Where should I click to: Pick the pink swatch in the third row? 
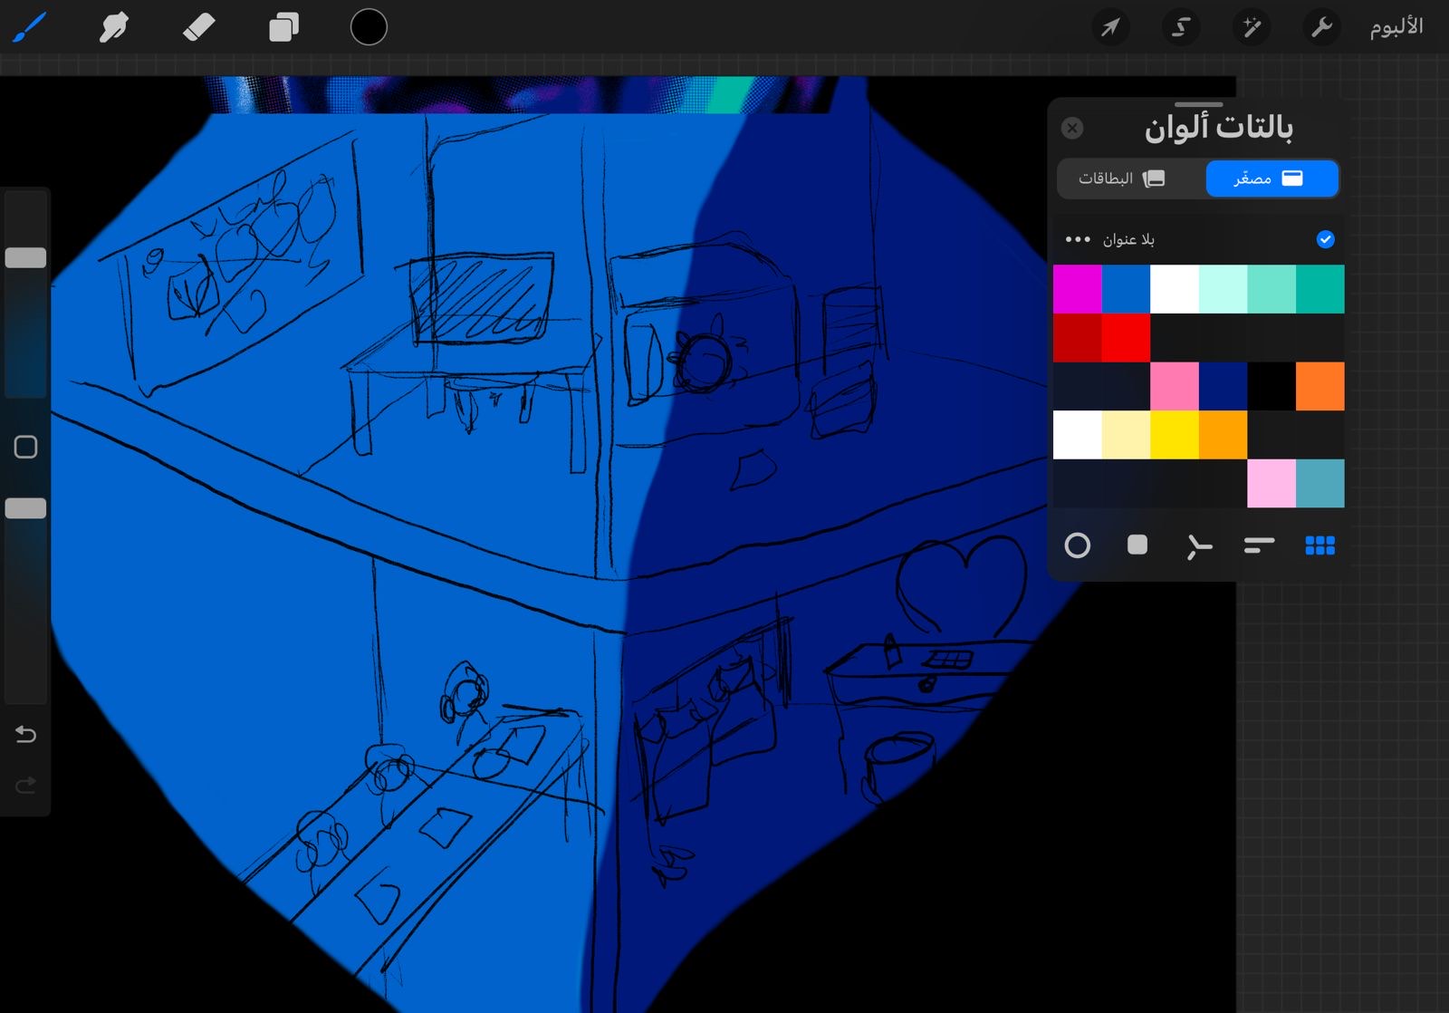1175,386
